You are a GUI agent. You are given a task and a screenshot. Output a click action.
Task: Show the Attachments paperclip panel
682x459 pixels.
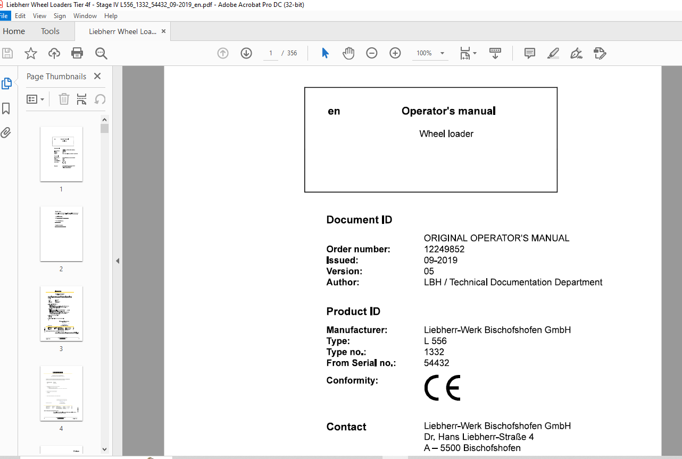click(x=6, y=132)
